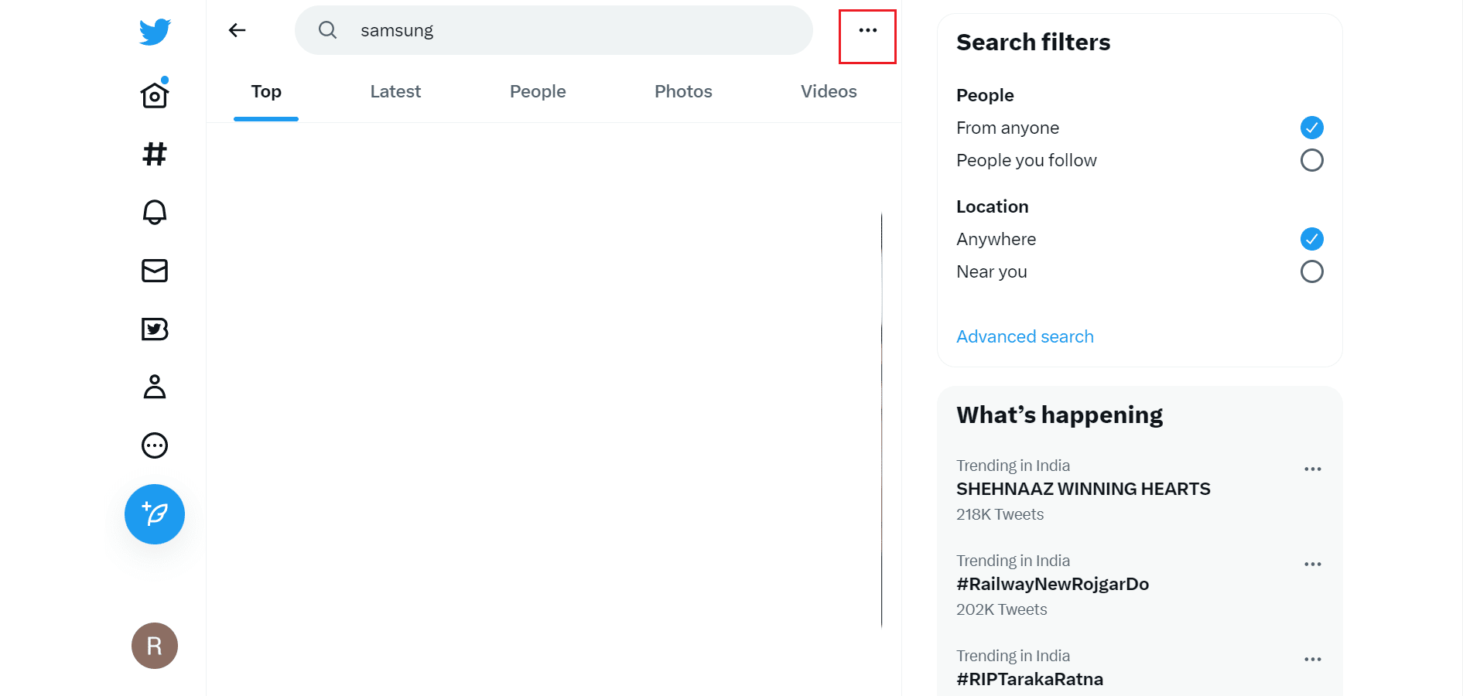Open the More circle icon in sidebar
Viewport: 1463px width, 696px height.
tap(155, 445)
